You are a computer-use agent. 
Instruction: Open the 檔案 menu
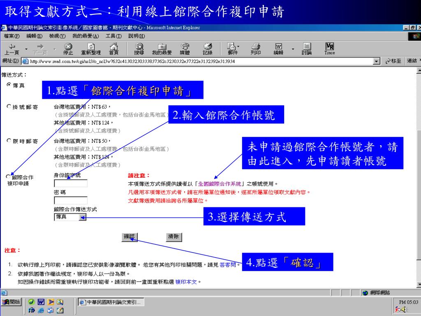click(12, 36)
